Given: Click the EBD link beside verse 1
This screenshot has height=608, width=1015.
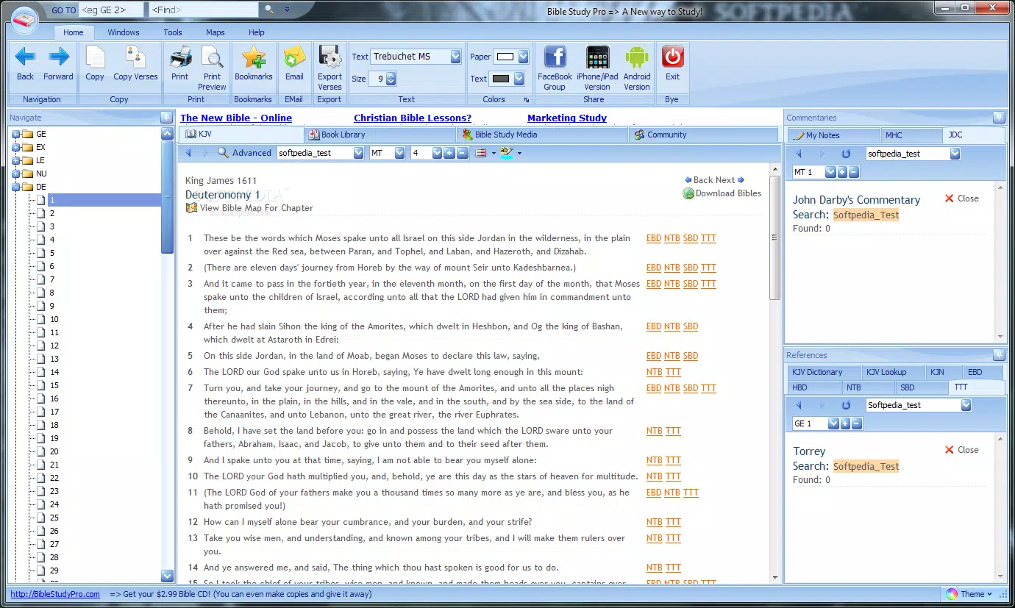Looking at the screenshot, I should pos(654,238).
